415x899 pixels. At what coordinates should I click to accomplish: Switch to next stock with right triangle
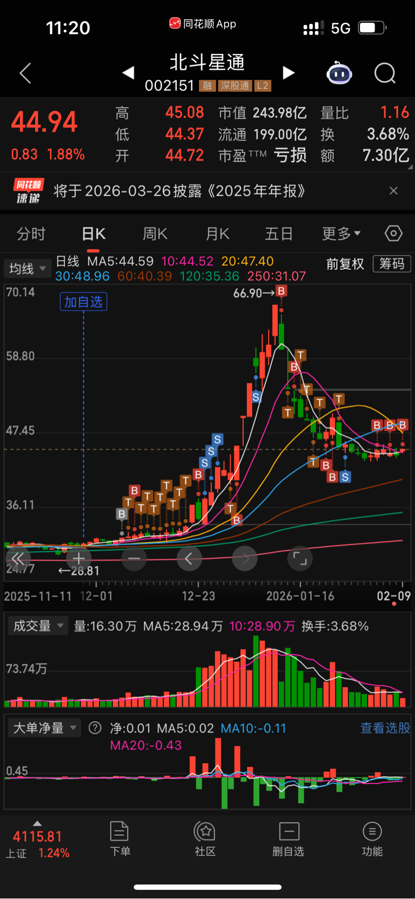[x=289, y=72]
